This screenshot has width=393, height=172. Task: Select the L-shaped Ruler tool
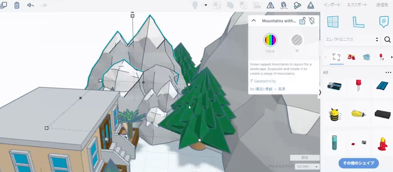358,22
